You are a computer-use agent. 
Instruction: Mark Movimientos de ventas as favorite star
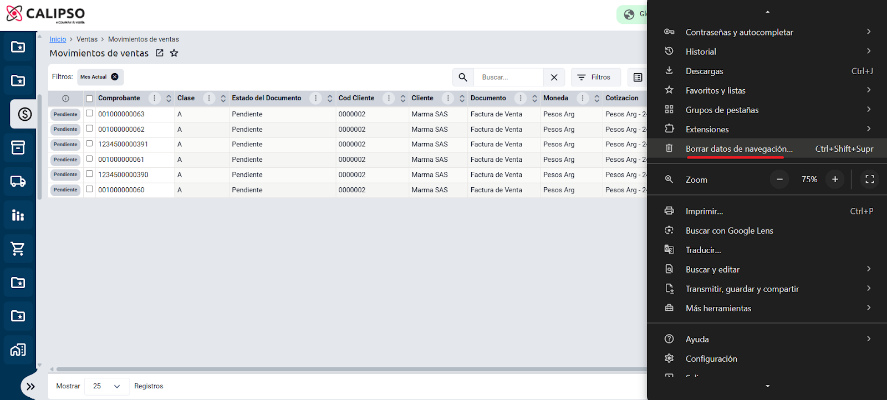pyautogui.click(x=174, y=53)
